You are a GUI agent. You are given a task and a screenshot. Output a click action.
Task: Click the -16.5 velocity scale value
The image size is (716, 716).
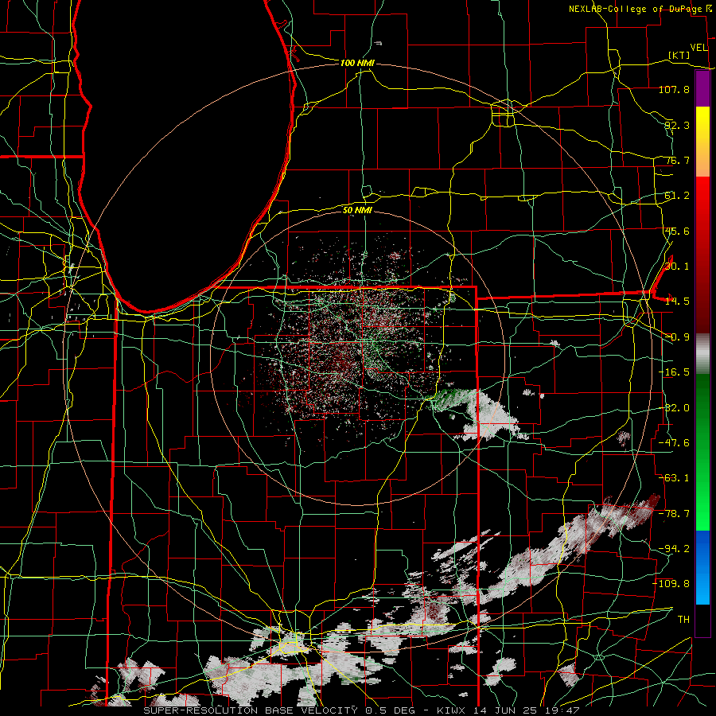tap(674, 372)
